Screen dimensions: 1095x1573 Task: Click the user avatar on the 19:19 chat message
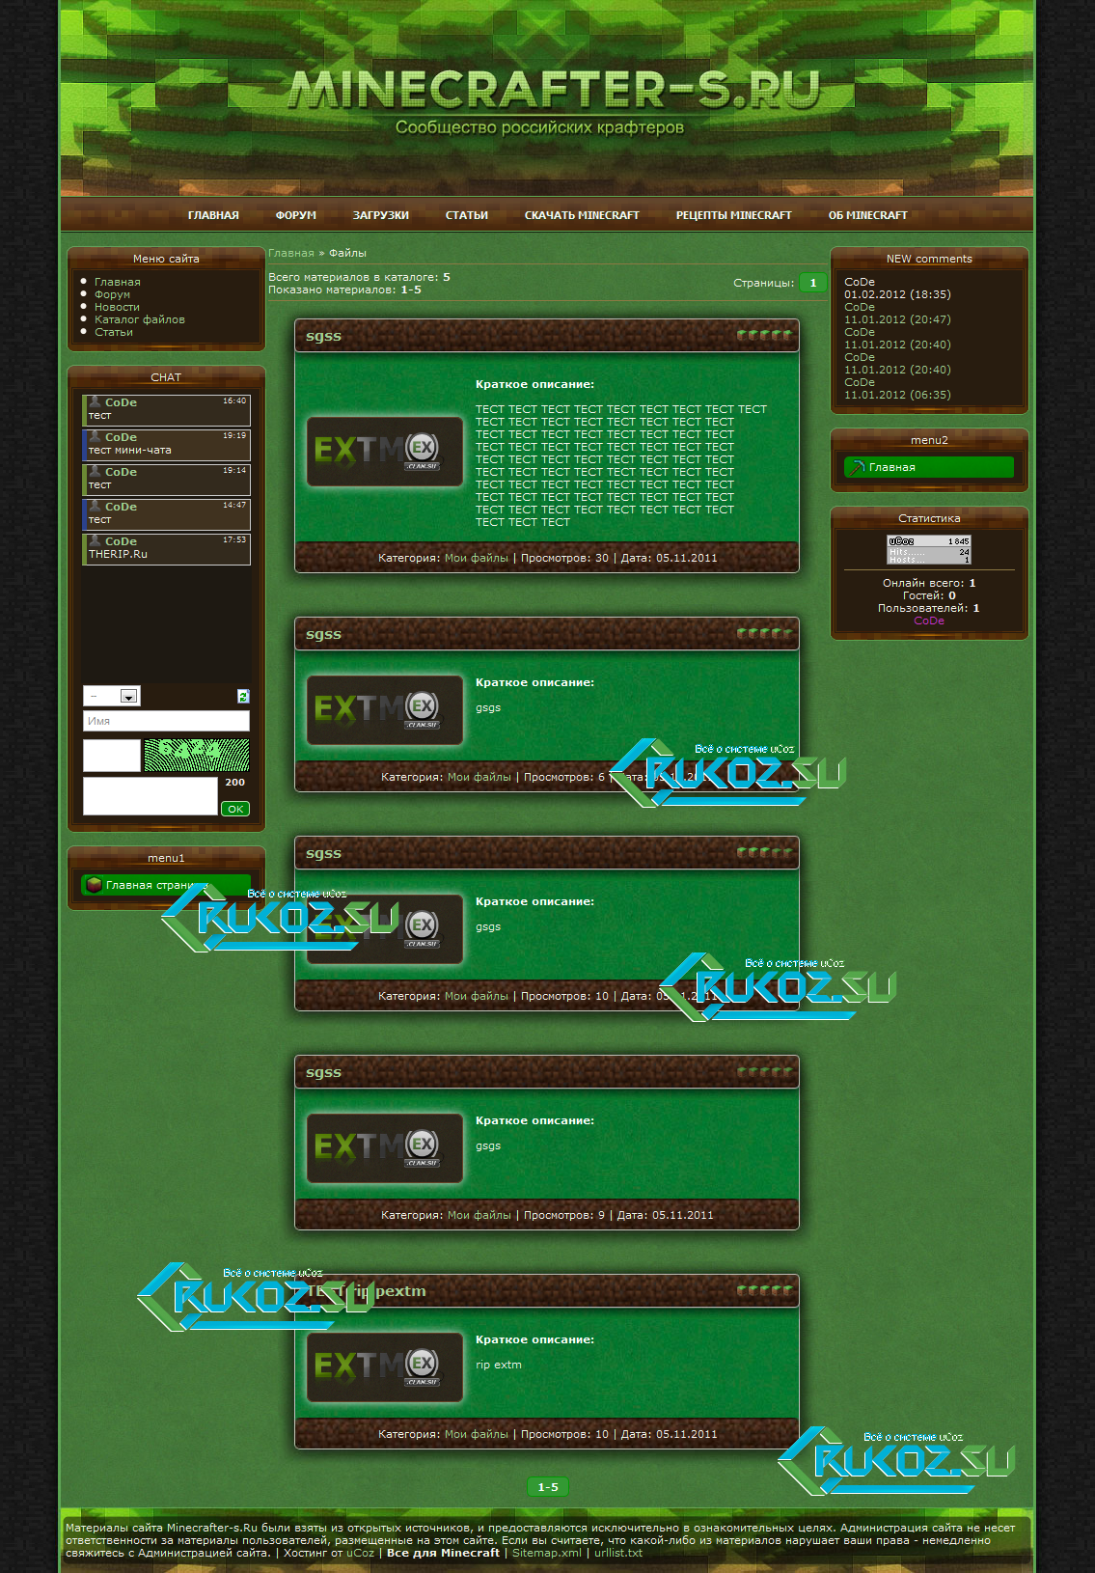click(x=95, y=436)
